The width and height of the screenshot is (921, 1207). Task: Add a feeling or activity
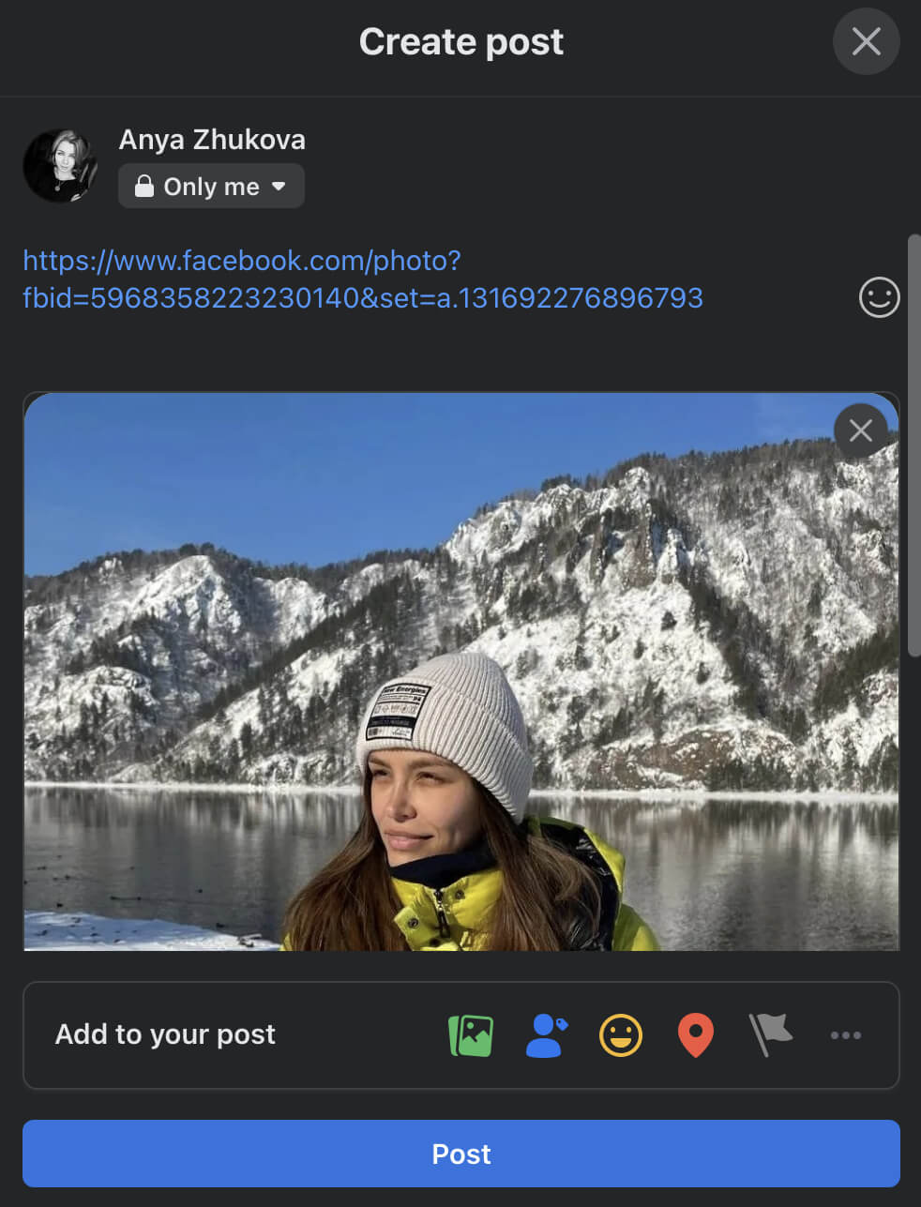[621, 1035]
